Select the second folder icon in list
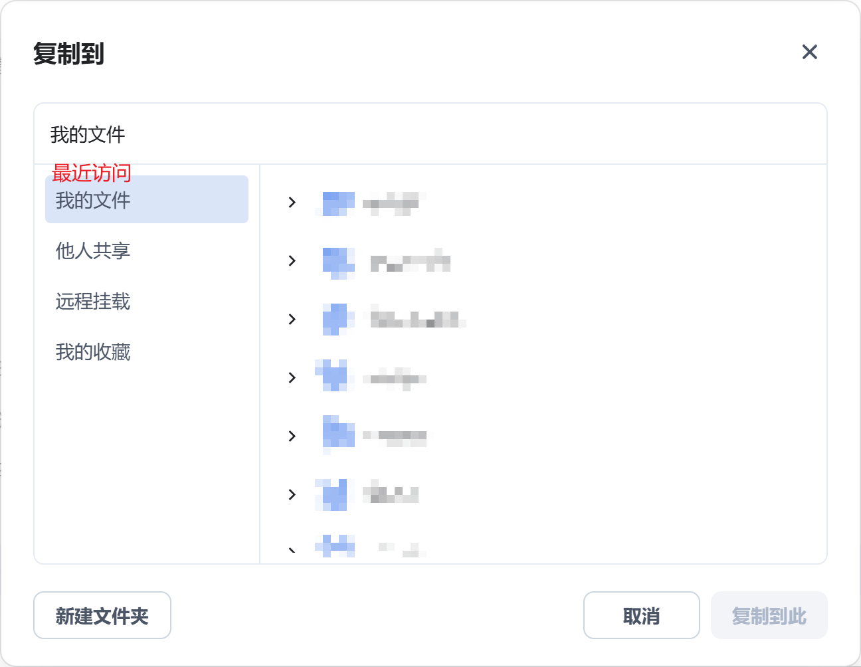Screen dimensions: 861x667 click(338, 262)
